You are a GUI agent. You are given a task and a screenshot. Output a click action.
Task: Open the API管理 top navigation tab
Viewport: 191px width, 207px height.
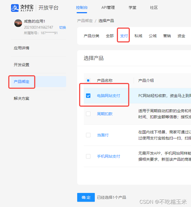click(x=108, y=7)
